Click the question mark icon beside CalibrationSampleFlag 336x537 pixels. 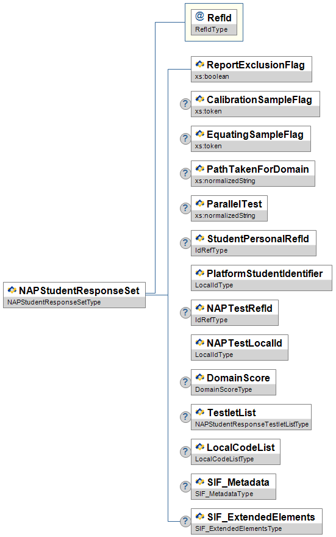tap(185, 103)
